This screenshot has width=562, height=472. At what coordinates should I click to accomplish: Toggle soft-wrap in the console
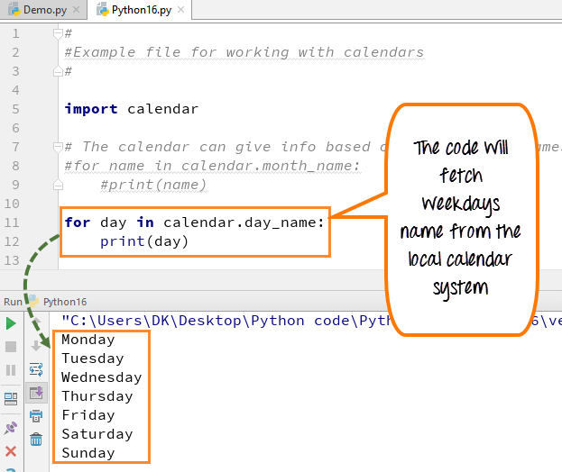pyautogui.click(x=36, y=369)
